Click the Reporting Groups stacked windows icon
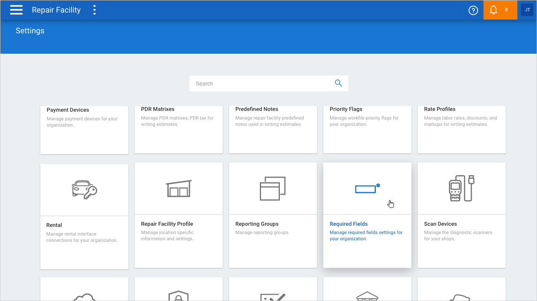Image resolution: width=537 pixels, height=301 pixels. [273, 189]
